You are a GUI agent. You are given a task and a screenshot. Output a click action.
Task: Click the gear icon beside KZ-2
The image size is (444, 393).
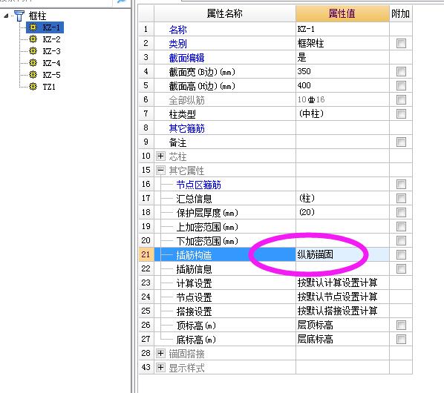(x=33, y=39)
